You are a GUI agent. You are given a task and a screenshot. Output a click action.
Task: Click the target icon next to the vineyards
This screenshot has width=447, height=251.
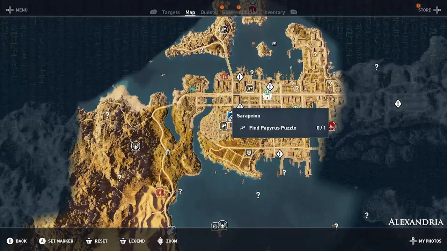point(249,152)
